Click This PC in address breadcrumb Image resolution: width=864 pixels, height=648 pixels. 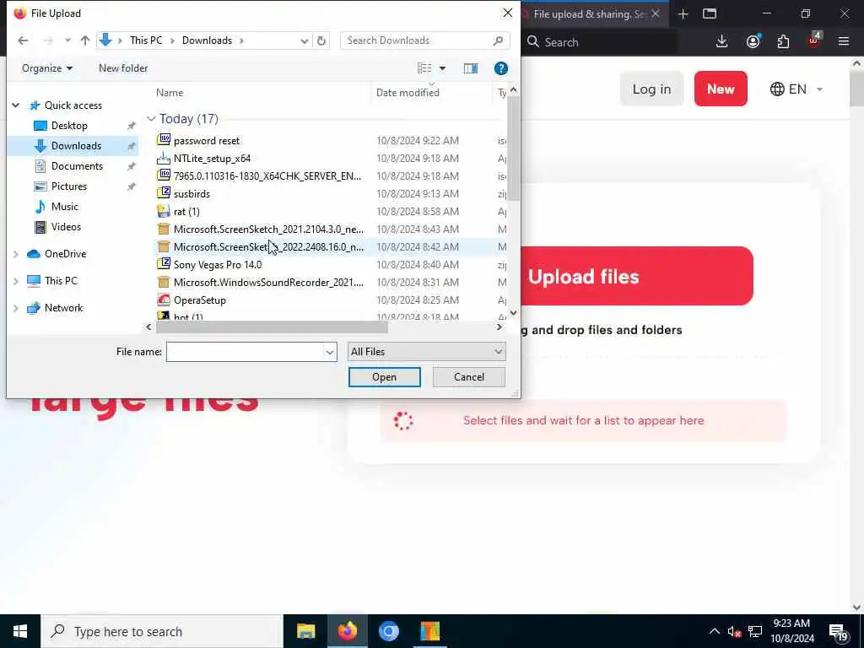tap(146, 40)
